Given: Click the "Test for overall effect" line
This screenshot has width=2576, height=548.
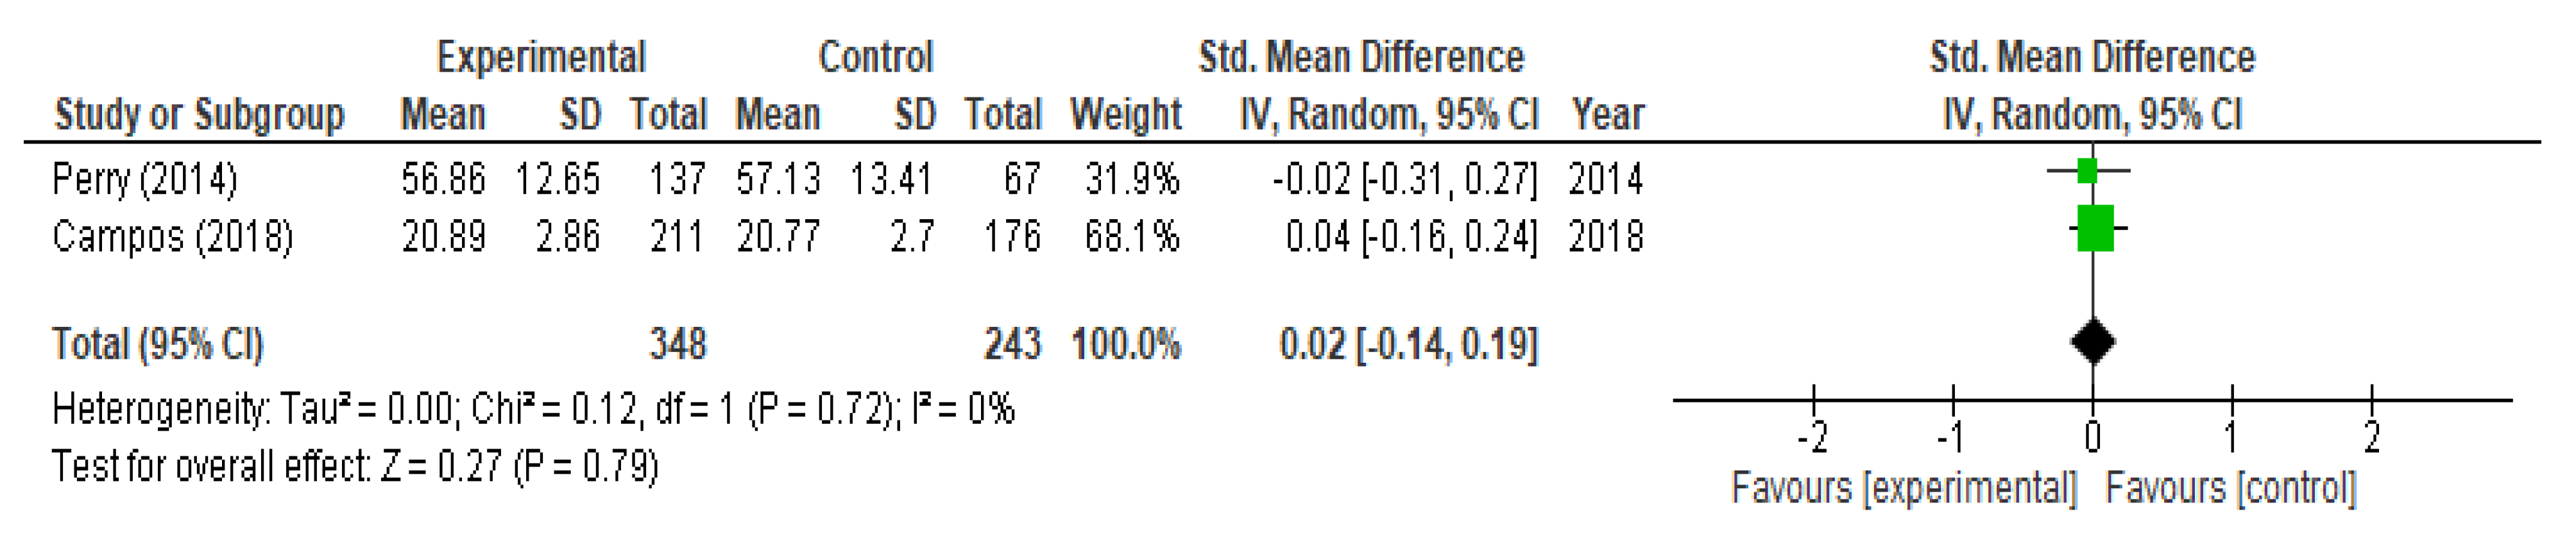Looking at the screenshot, I should (355, 466).
